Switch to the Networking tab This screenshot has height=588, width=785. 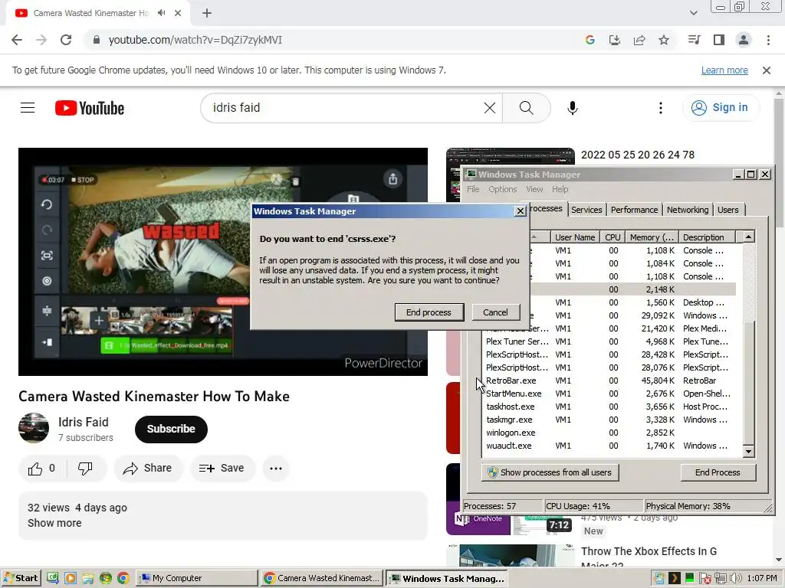click(x=688, y=210)
